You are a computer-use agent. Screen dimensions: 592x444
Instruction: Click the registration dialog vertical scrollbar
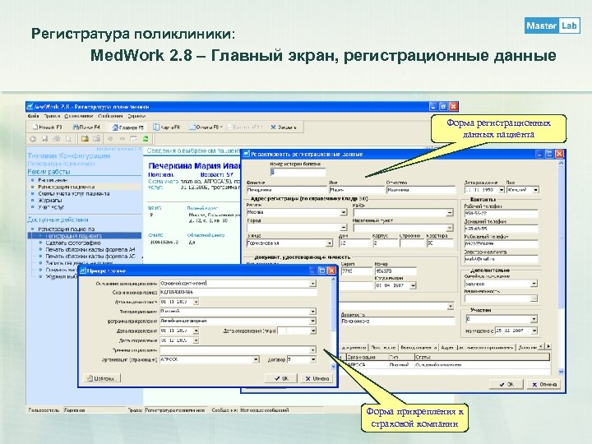click(561, 267)
